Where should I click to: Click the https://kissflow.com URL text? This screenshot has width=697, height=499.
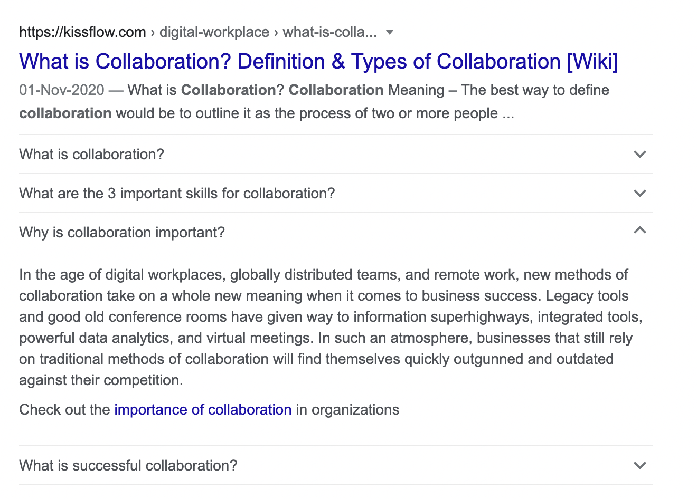pos(82,32)
